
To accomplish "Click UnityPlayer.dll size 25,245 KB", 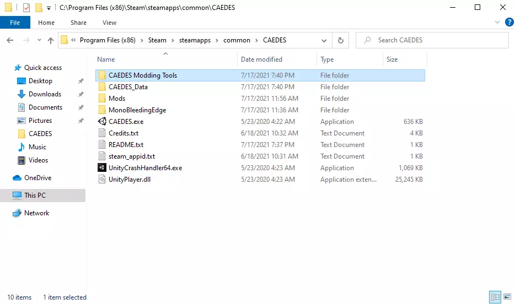I will tap(409, 180).
